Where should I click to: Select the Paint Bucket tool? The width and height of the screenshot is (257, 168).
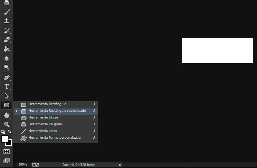pyautogui.click(x=7, y=49)
